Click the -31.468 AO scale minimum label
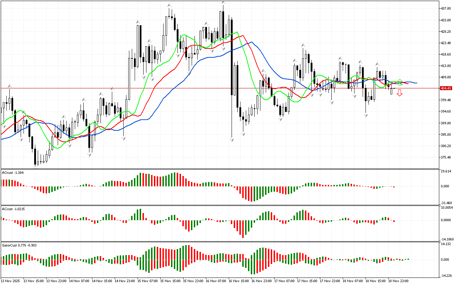 coord(446,203)
